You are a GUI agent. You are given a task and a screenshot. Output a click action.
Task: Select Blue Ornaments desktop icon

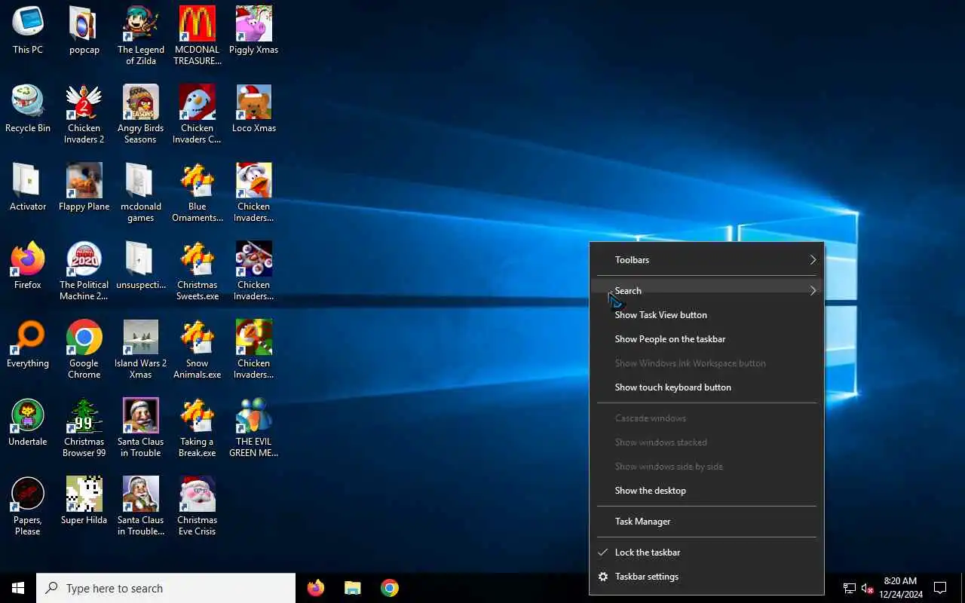point(198,192)
